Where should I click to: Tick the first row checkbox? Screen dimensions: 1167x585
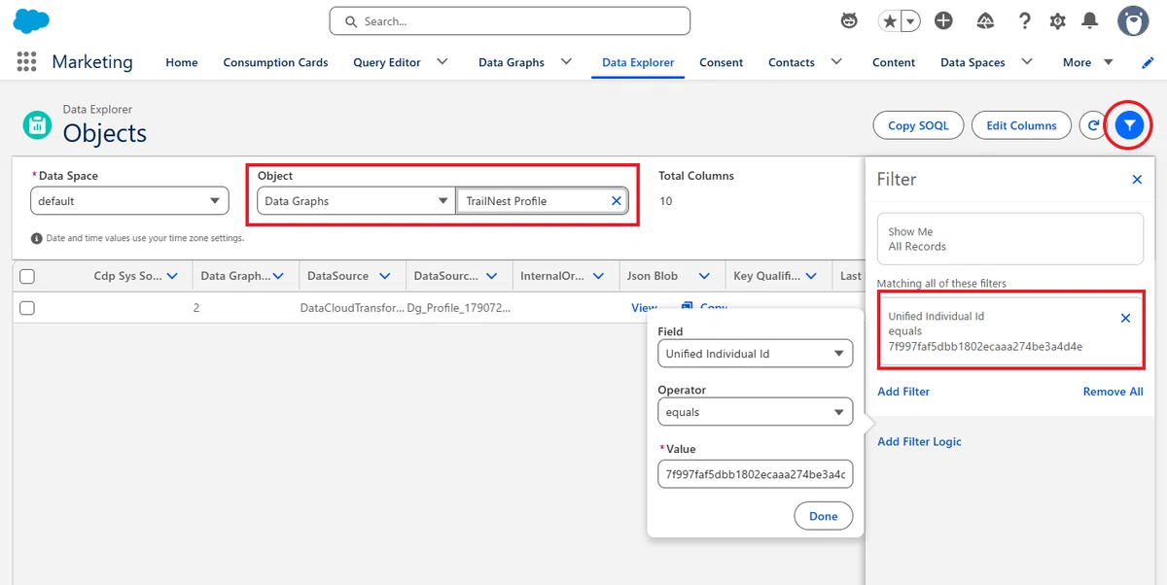pos(27,307)
